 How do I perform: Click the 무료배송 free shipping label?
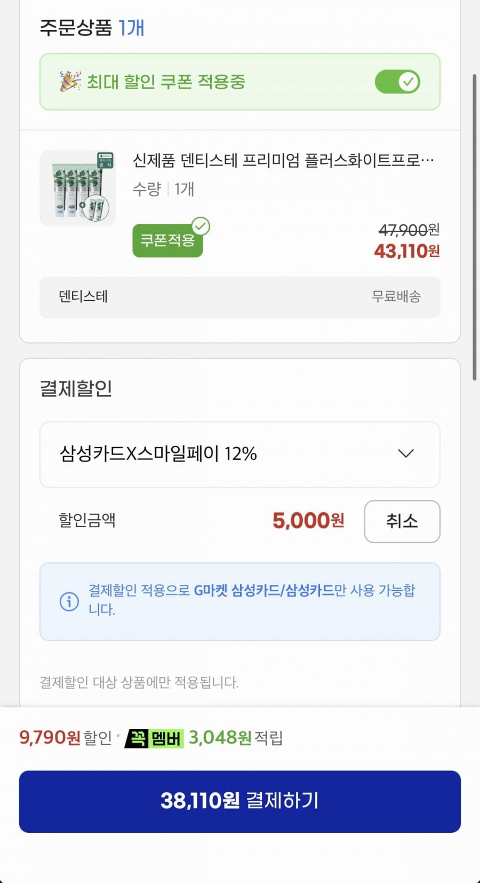(x=396, y=296)
